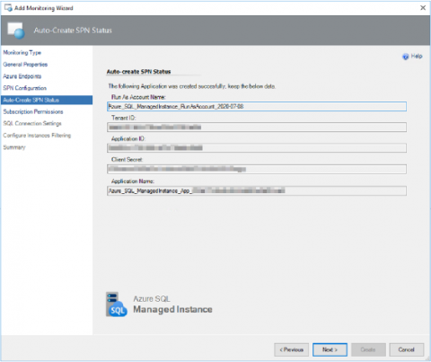This screenshot has width=431, height=362.
Task: Click the Azure SQL Managed Instance logo
Action: pyautogui.click(x=117, y=305)
